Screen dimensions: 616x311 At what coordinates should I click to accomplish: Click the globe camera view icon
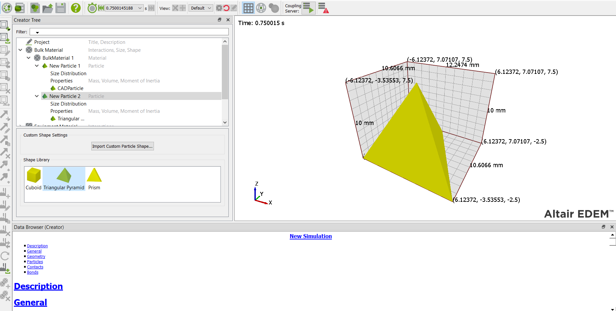261,8
